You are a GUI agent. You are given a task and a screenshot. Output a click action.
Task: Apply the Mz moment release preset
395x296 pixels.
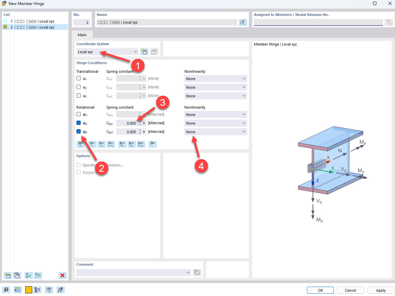pyautogui.click(x=132, y=144)
